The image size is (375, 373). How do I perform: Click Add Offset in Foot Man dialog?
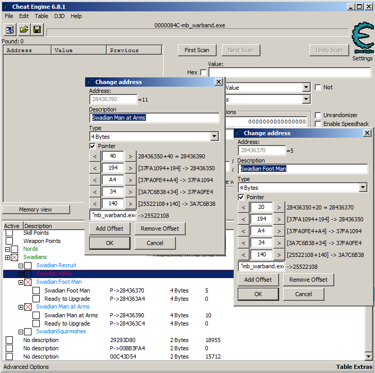coord(258,280)
